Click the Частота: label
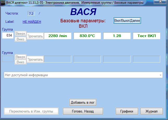 point(12,13)
